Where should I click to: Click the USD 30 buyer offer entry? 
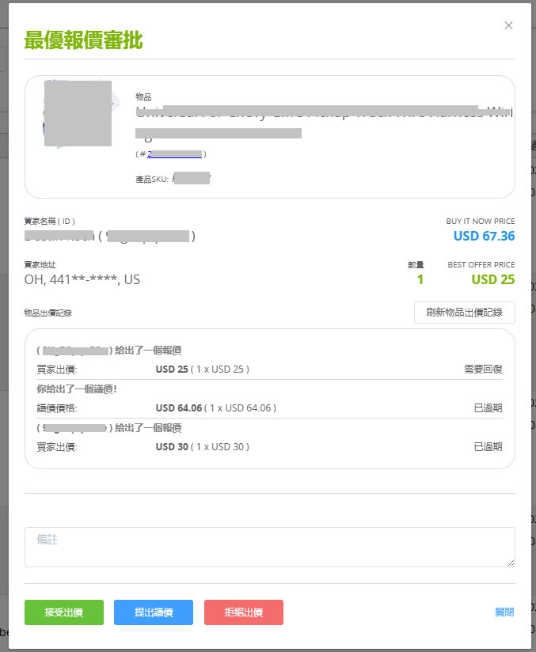click(172, 447)
